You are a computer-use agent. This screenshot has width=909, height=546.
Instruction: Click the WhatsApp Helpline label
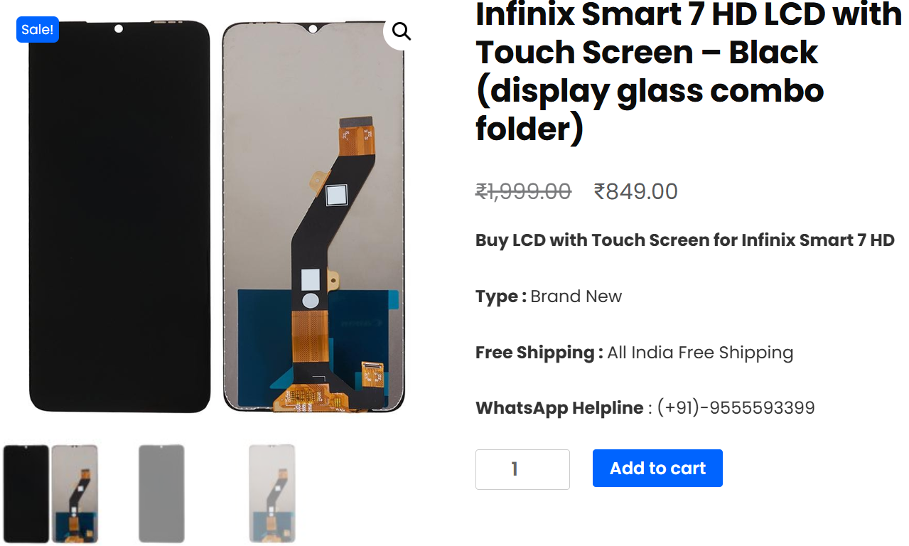(558, 407)
